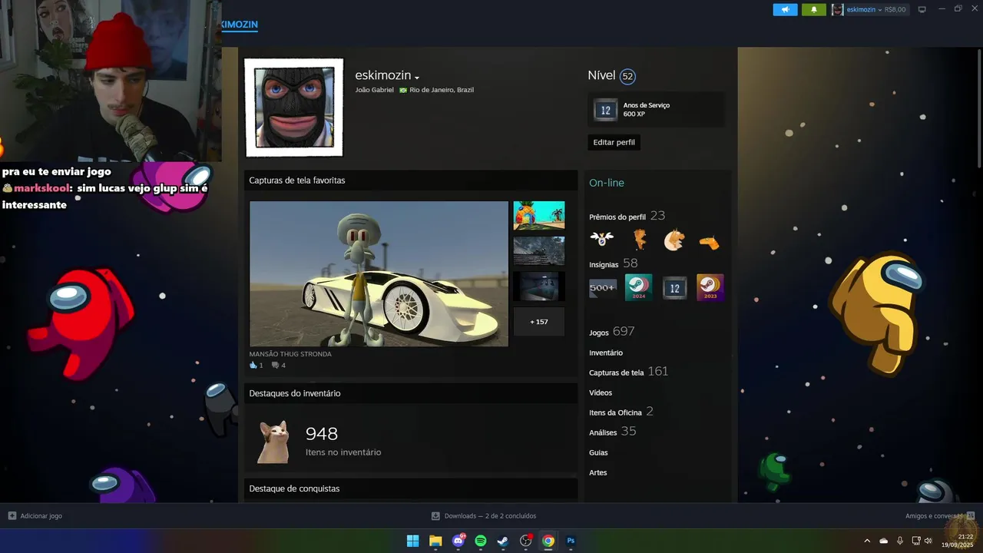Click the pointing hand award icon
Image resolution: width=983 pixels, height=553 pixels.
pos(710,242)
